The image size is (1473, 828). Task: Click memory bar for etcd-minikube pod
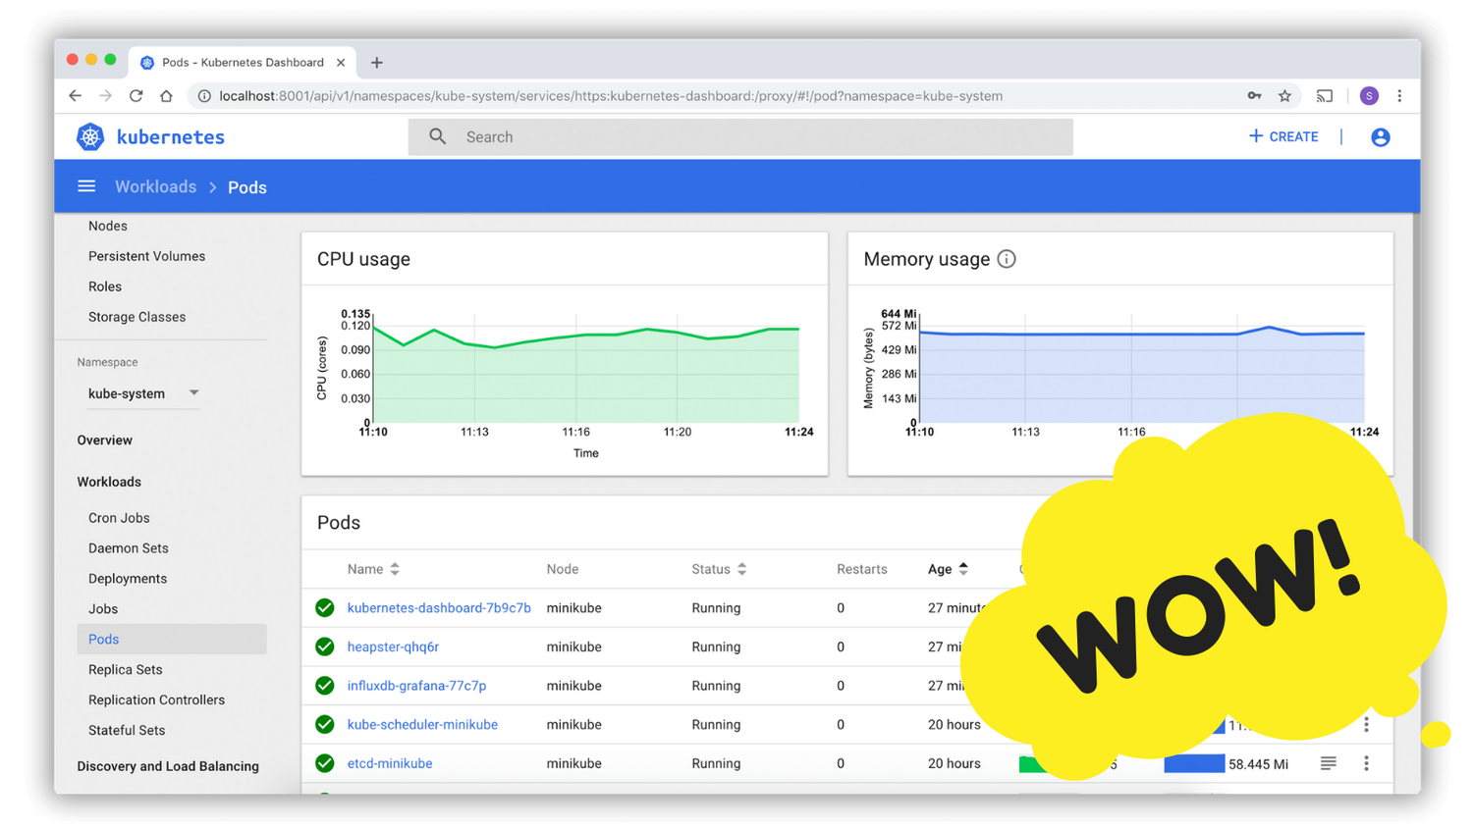pos(1194,763)
